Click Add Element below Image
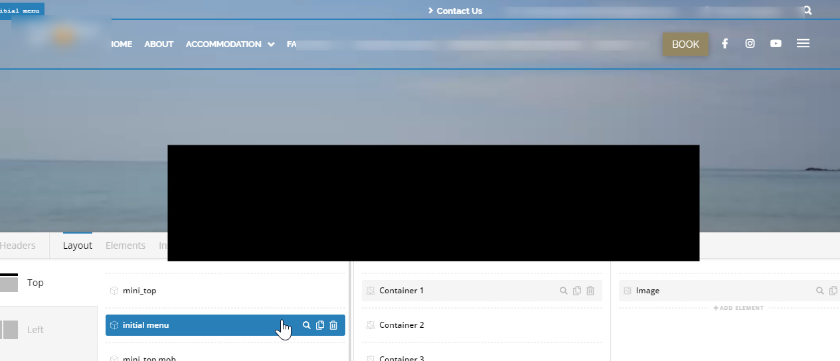 pos(738,308)
